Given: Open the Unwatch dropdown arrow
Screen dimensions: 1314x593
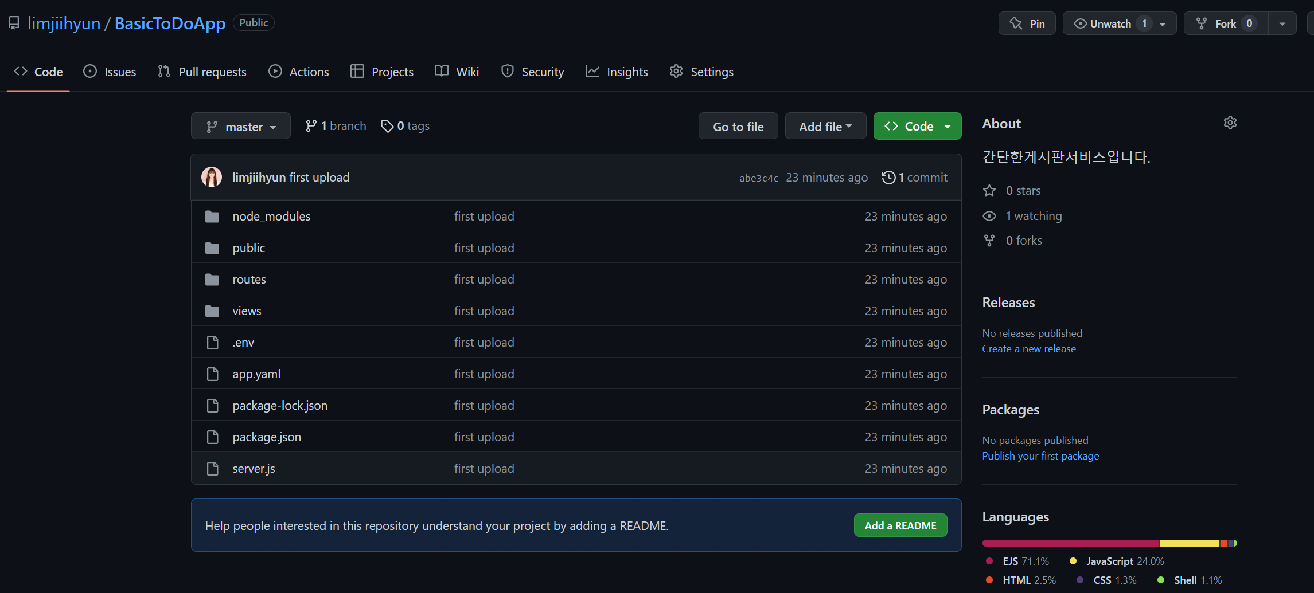Looking at the screenshot, I should pyautogui.click(x=1163, y=24).
